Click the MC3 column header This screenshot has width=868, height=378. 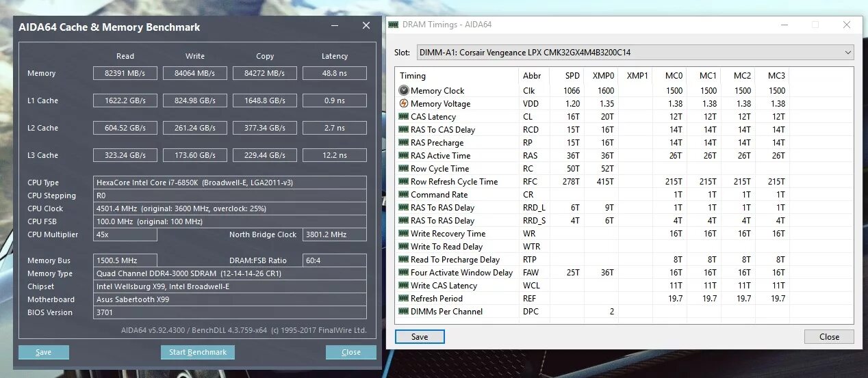(x=776, y=76)
